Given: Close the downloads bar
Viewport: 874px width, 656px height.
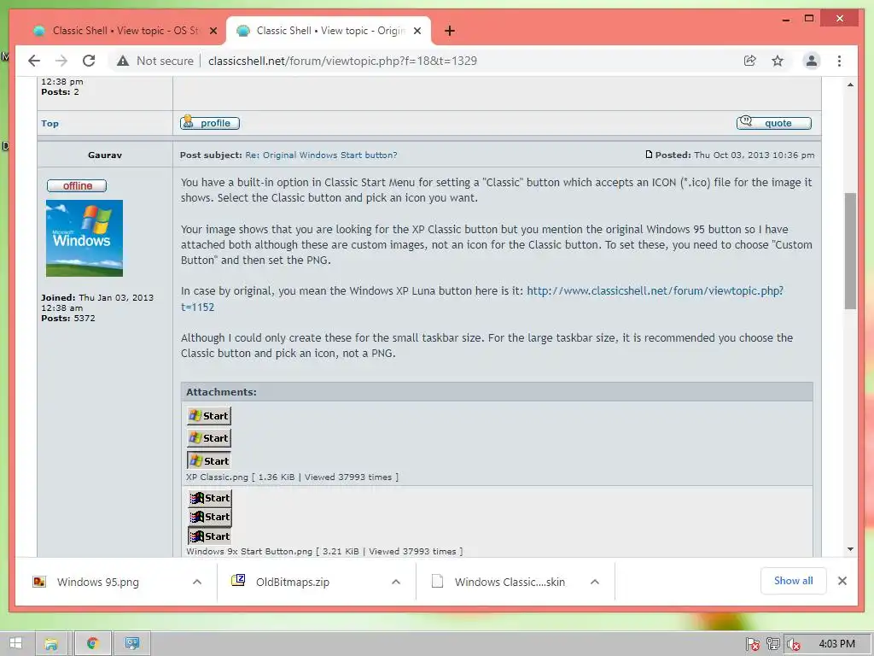Looking at the screenshot, I should click(x=842, y=581).
